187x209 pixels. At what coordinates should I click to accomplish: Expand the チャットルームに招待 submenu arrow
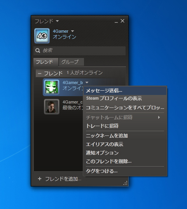tap(159, 117)
